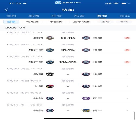Filter by 季前赛 preseason games

click(56, 22)
